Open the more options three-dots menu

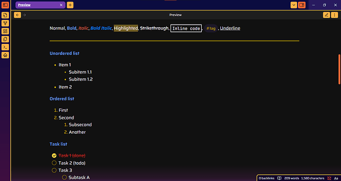[335, 15]
